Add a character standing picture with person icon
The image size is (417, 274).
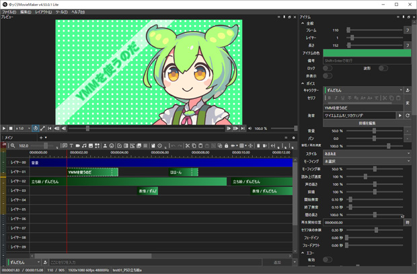point(105,145)
